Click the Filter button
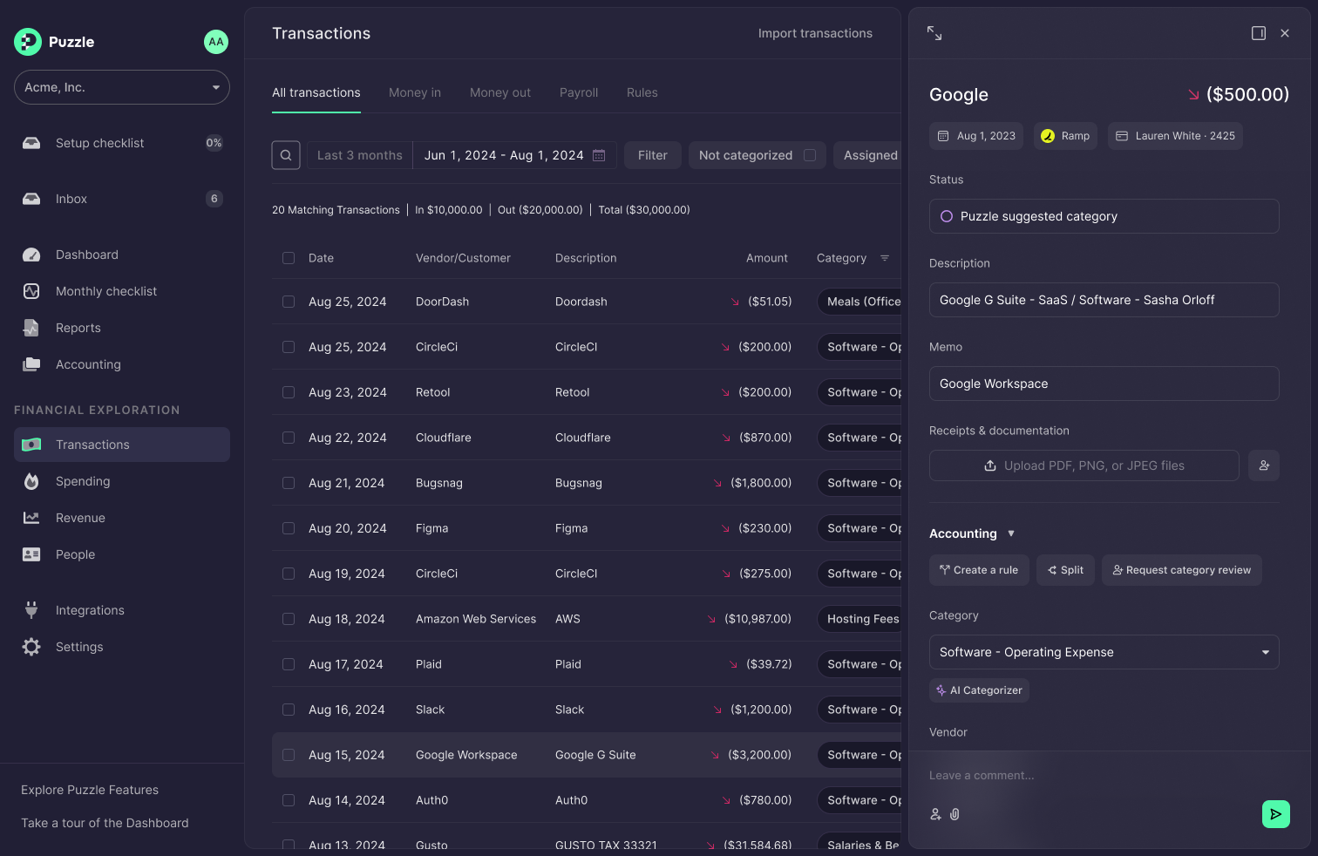1318x856 pixels. coord(653,155)
